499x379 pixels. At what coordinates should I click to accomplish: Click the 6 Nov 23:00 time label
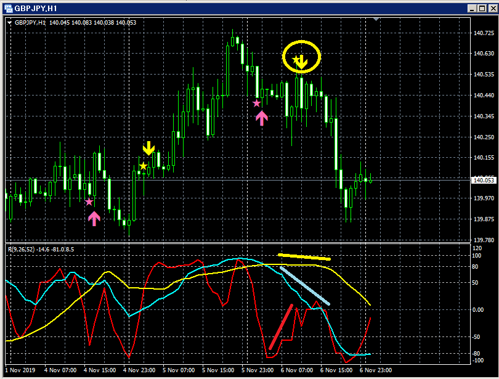[376, 370]
